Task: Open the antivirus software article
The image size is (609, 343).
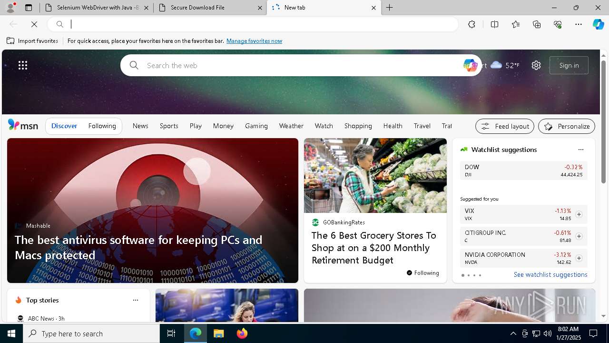Action: point(153,211)
